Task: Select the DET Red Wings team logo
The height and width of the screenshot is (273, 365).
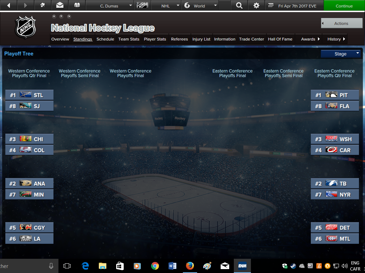Action: (x=331, y=227)
